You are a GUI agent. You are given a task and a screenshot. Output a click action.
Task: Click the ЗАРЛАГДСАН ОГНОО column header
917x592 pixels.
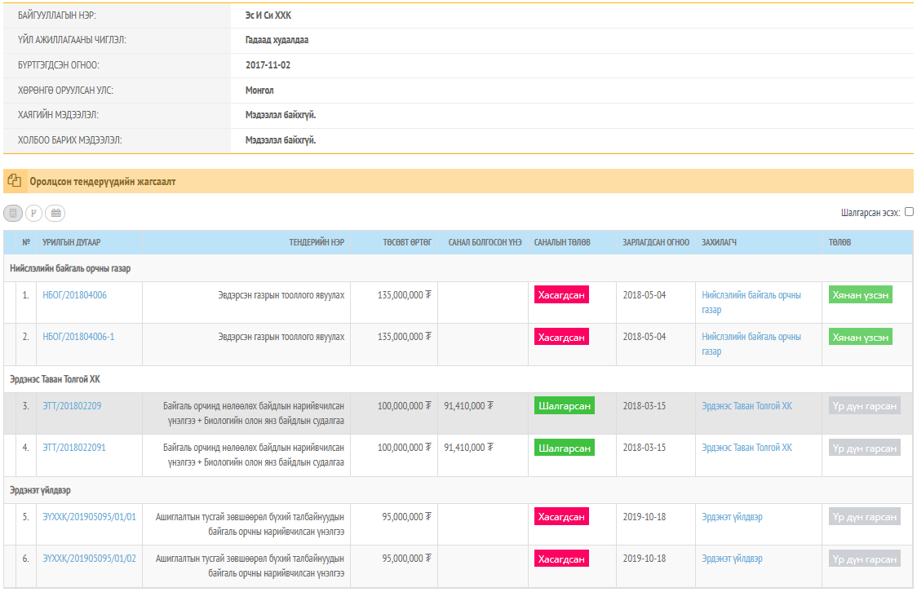[655, 242]
